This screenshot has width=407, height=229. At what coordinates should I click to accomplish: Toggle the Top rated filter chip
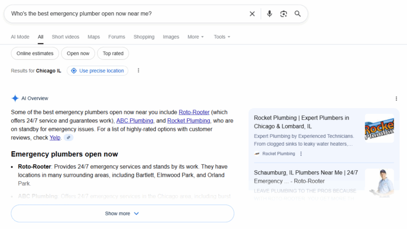click(113, 53)
